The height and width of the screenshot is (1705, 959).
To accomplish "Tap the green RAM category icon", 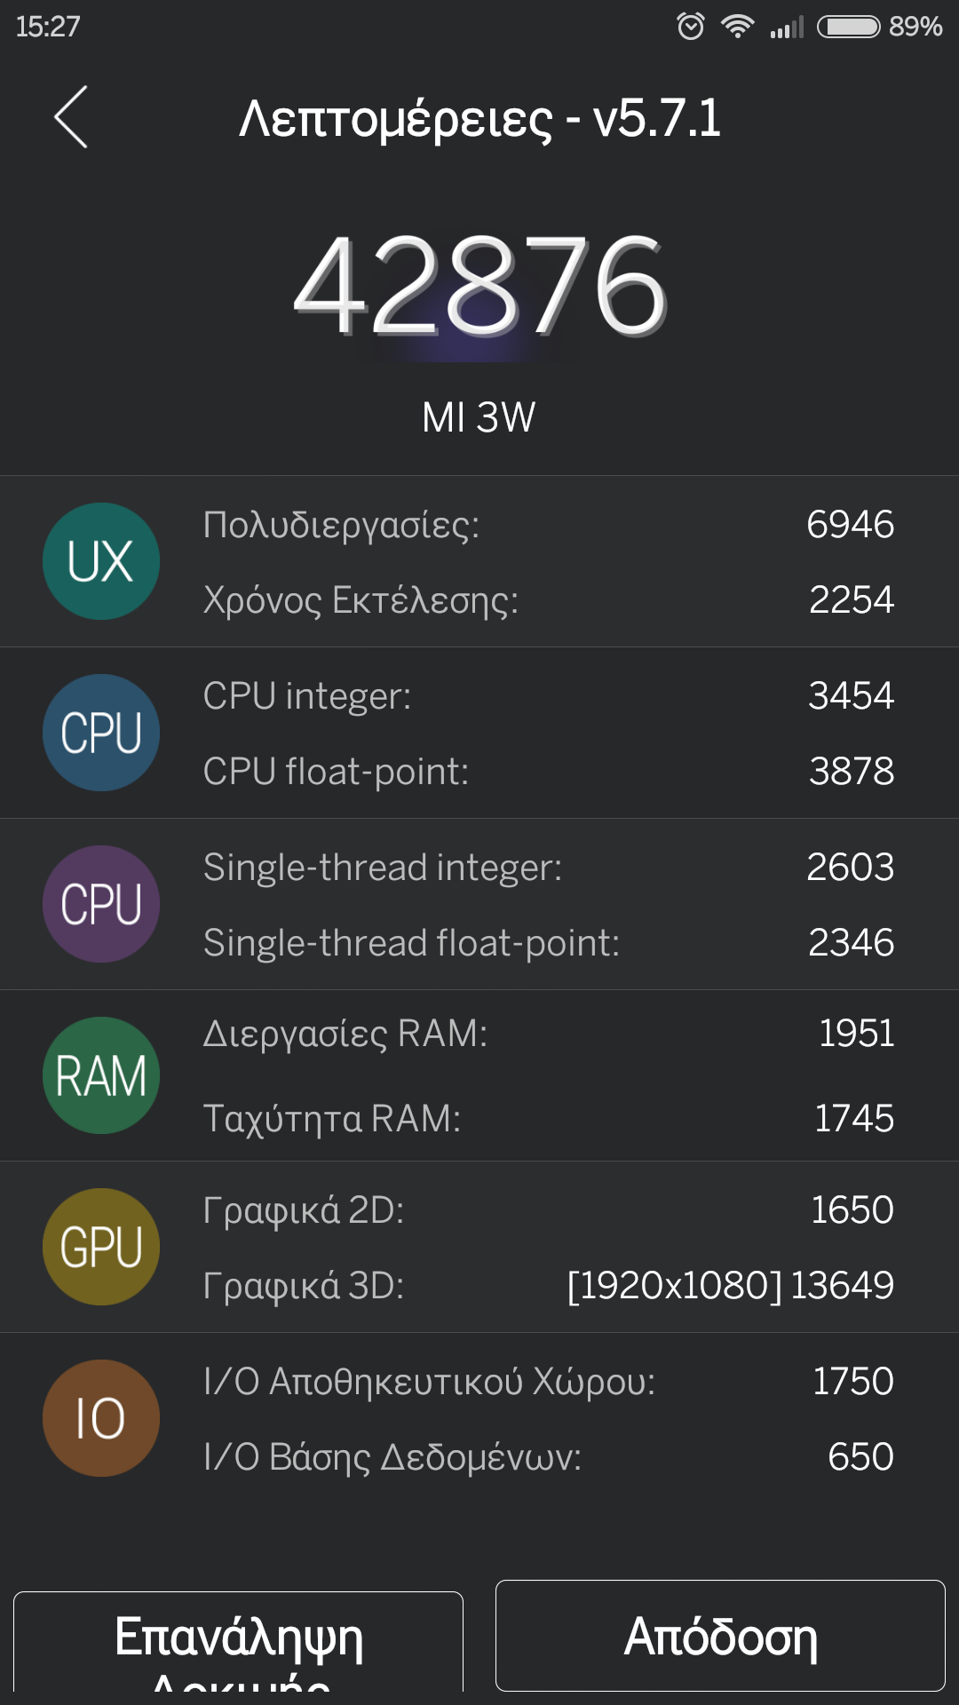I will pyautogui.click(x=101, y=1075).
